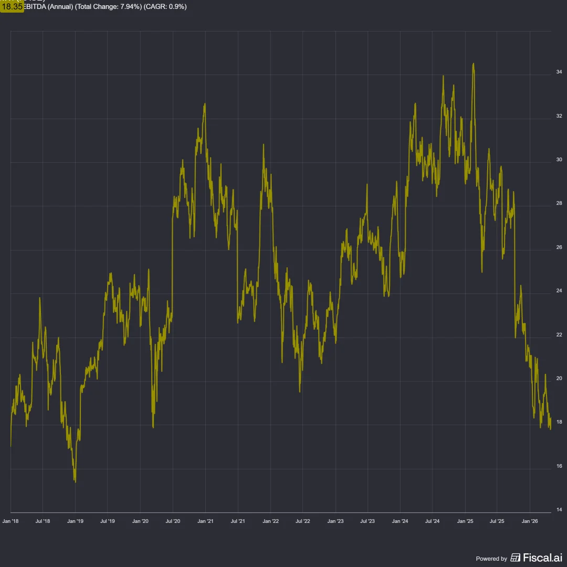The height and width of the screenshot is (567, 567).
Task: Click the Jul '18 x-axis label
Action: click(43, 521)
